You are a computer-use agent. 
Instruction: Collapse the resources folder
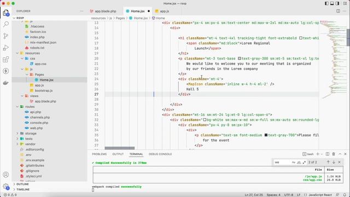[17, 53]
